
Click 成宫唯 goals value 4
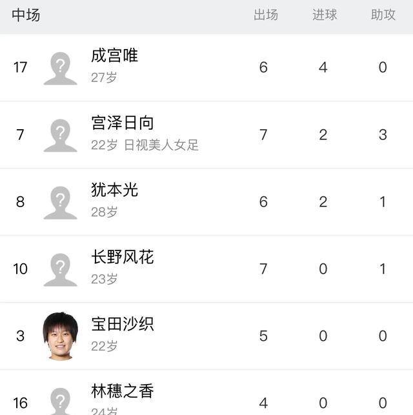coord(323,68)
